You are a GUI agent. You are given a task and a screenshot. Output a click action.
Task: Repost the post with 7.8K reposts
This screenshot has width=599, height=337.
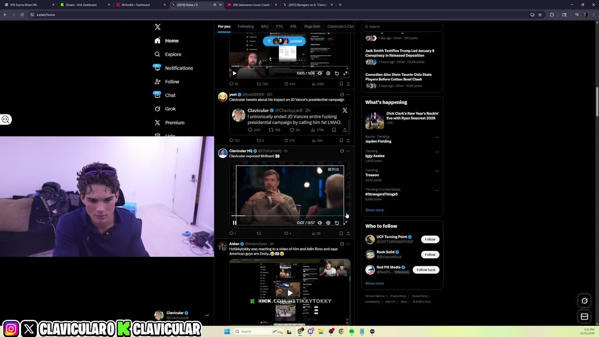click(262, 84)
